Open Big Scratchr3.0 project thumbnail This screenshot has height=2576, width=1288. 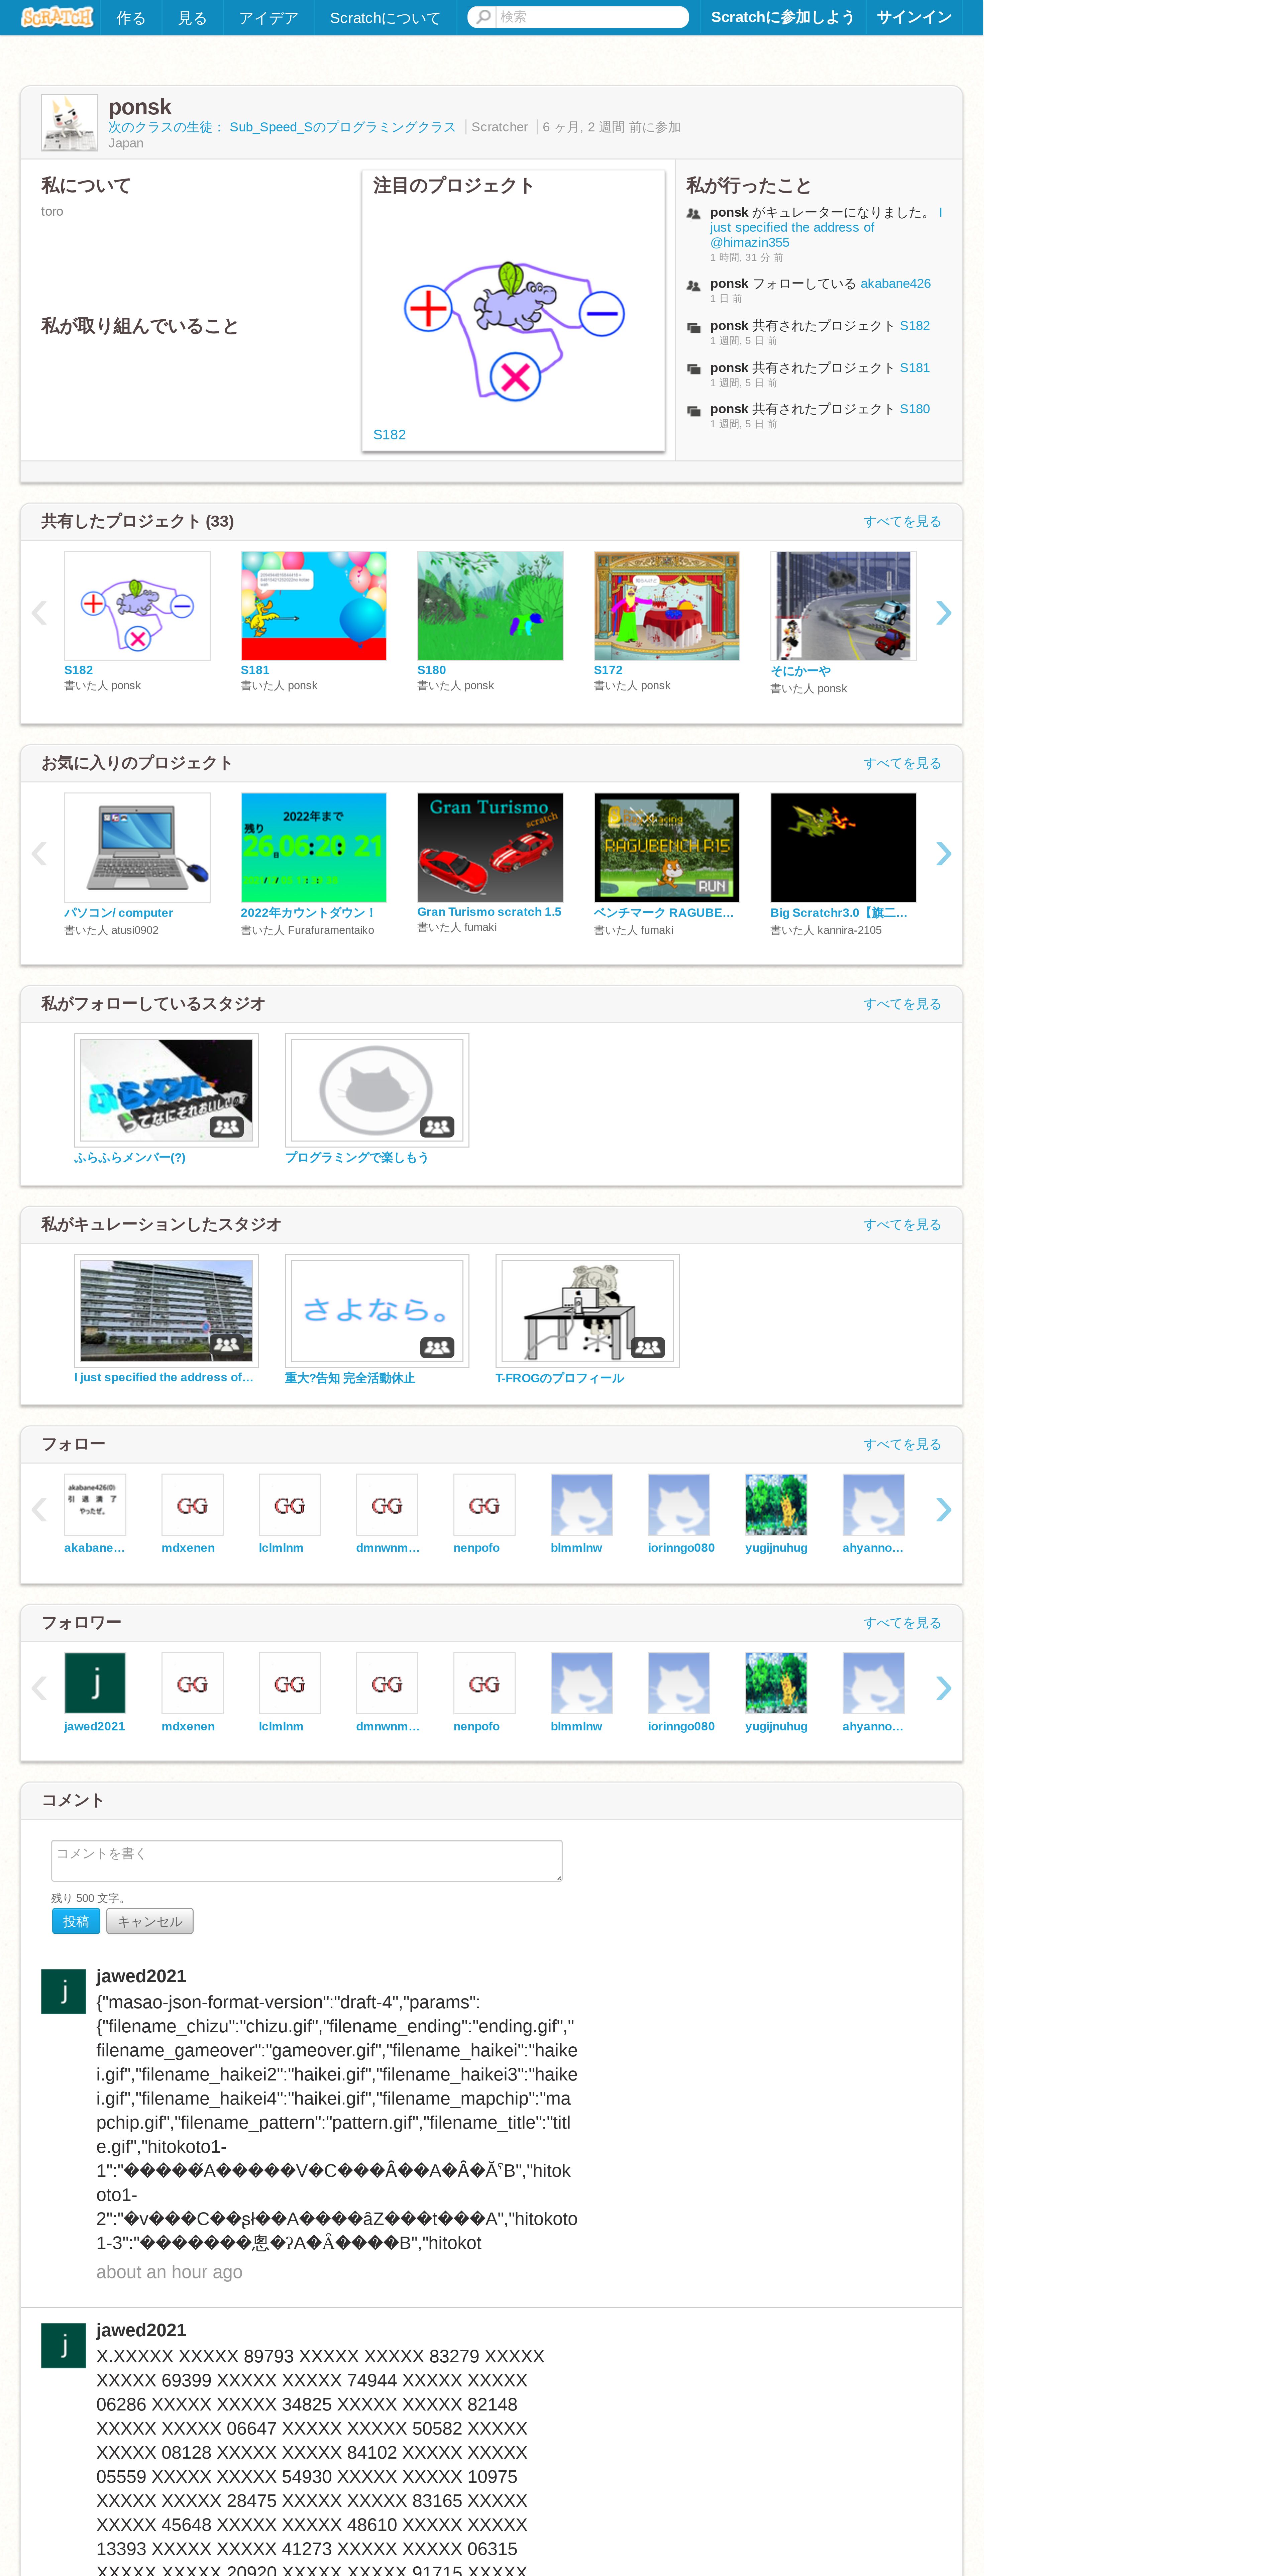[x=843, y=848]
